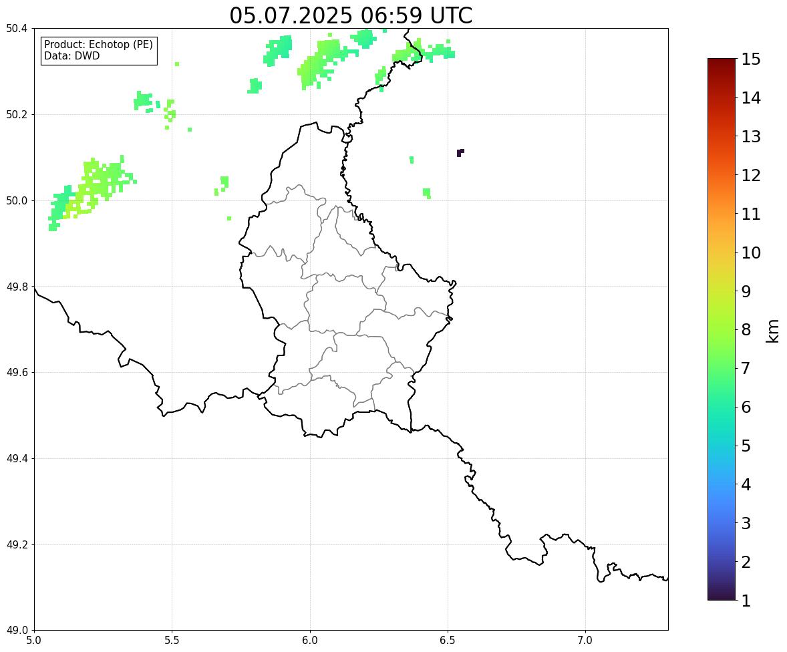The image size is (787, 652).
Task: Click colorbar tick label 8
Action: point(746,330)
